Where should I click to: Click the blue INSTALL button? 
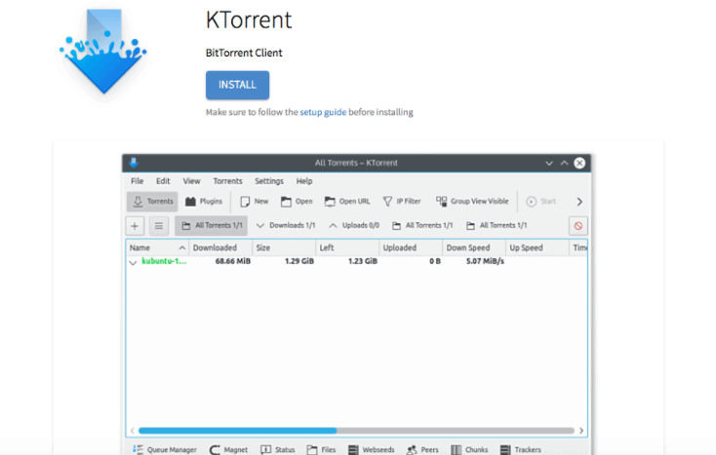(237, 85)
